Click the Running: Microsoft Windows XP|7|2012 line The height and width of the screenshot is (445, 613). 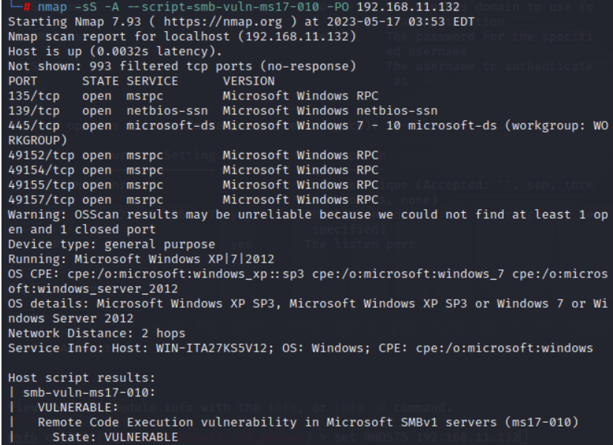(141, 260)
